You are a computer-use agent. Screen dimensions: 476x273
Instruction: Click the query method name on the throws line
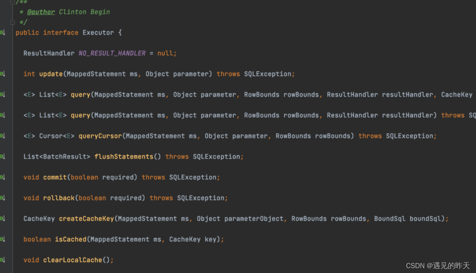point(80,116)
